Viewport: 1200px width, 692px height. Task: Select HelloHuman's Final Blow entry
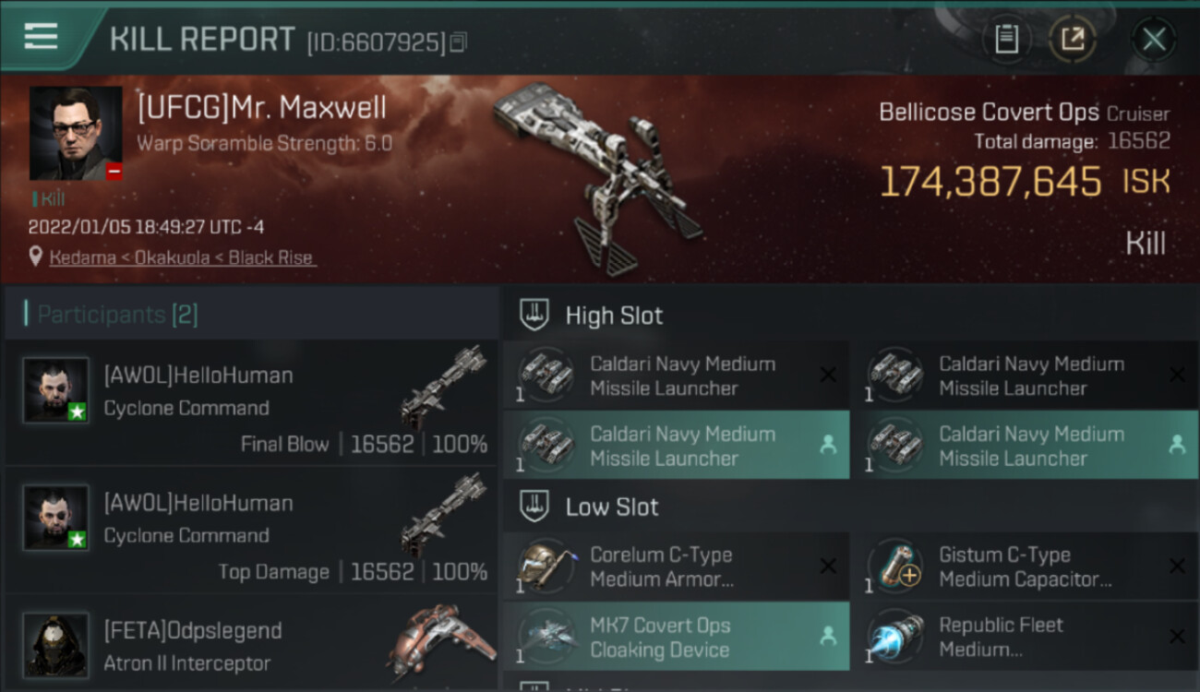251,402
